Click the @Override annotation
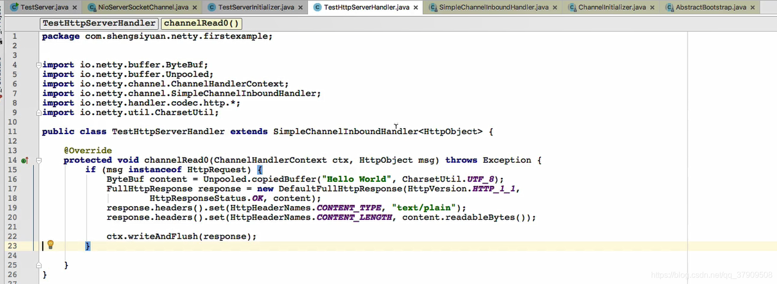Screen dimensions: 777x284 coord(88,150)
